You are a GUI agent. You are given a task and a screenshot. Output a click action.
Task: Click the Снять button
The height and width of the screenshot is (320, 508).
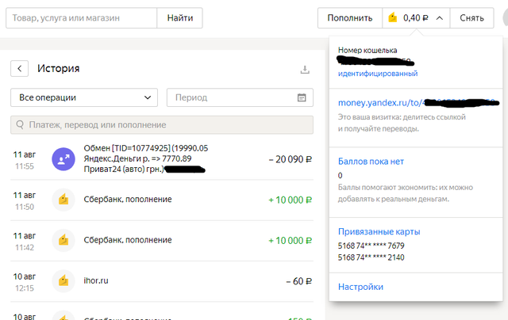pos(471,18)
